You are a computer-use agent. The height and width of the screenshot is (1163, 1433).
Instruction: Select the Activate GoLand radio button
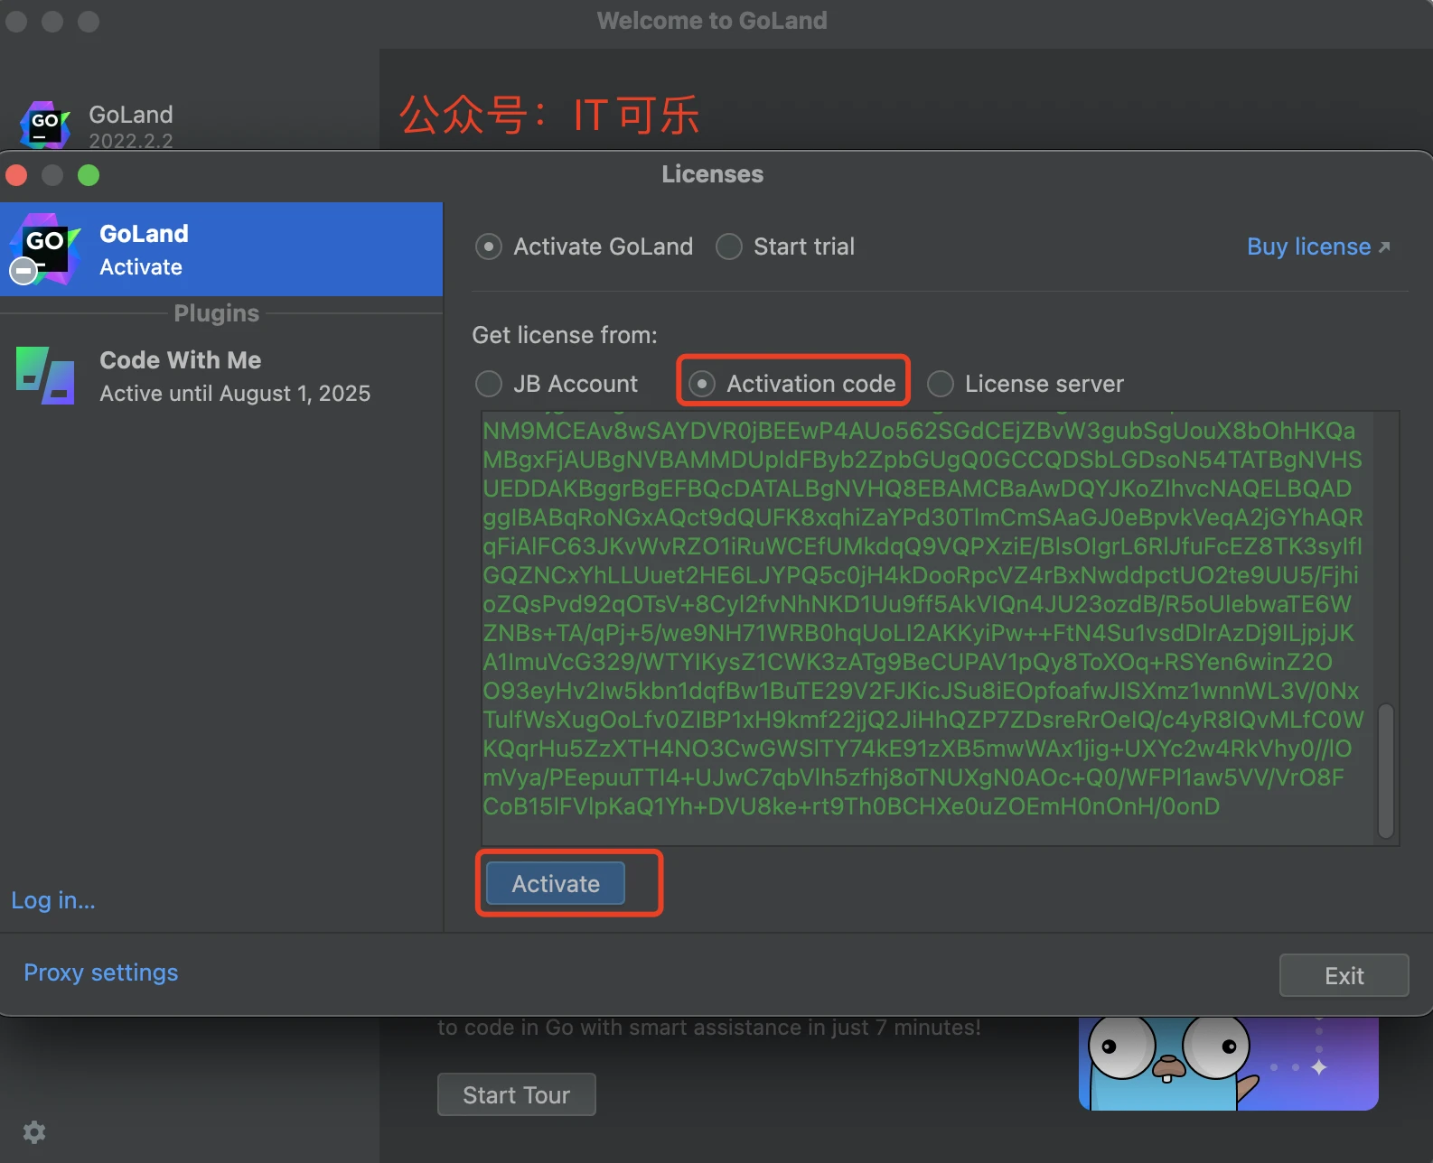coord(489,247)
